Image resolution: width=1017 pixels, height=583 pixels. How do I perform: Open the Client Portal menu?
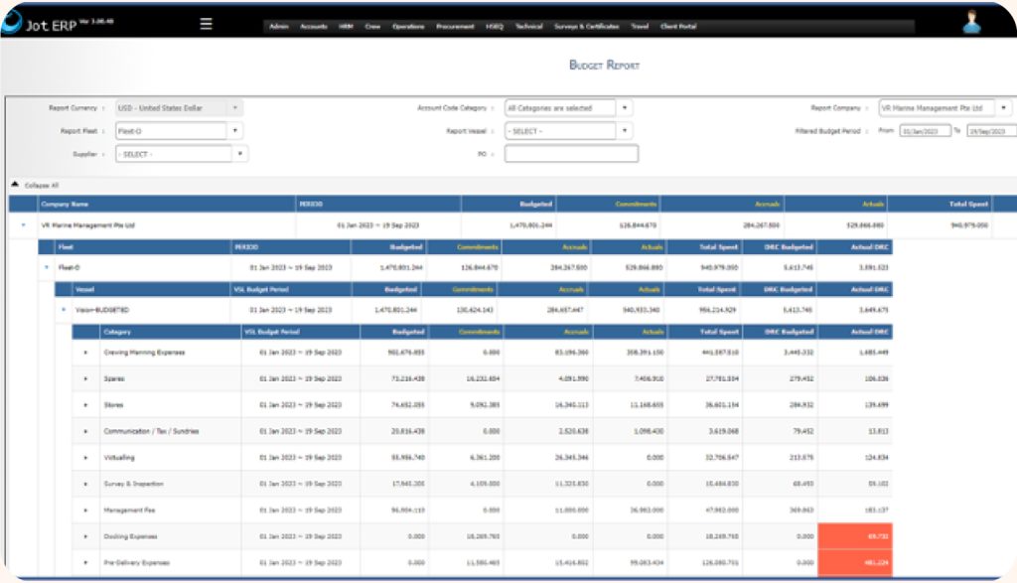tap(678, 27)
